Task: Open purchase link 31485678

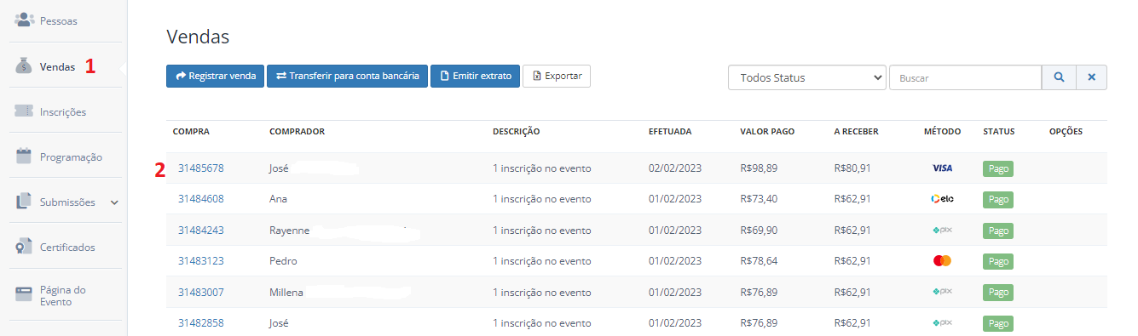Action: pos(201,168)
